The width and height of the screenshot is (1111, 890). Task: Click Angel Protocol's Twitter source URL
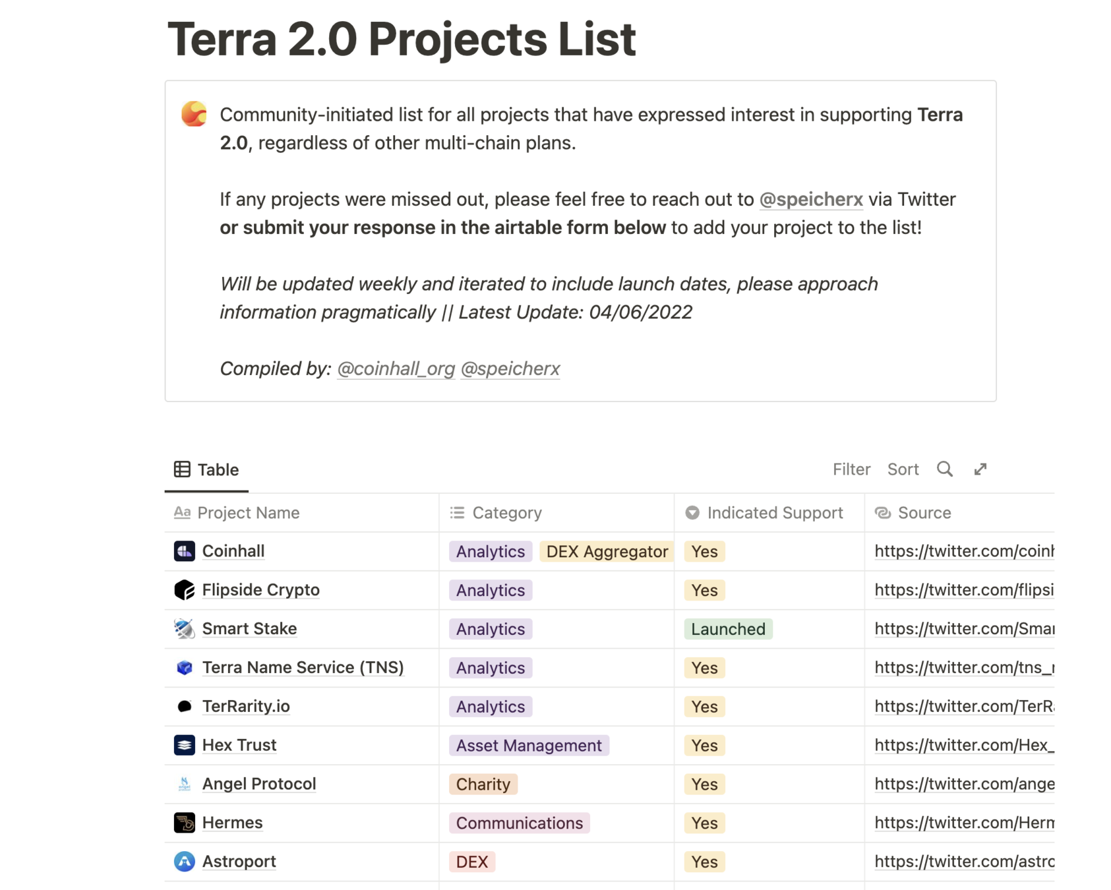point(964,784)
